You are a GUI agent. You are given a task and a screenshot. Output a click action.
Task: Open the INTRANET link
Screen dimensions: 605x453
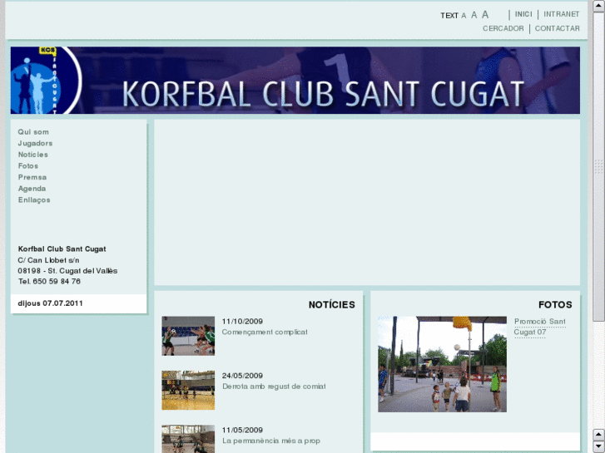point(562,14)
